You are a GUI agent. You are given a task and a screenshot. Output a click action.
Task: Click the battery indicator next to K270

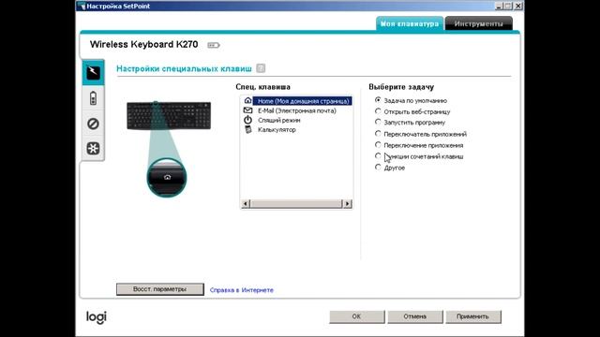click(214, 45)
